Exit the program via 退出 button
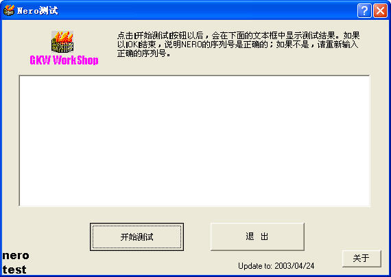This screenshot has width=391, height=277. pos(257,237)
